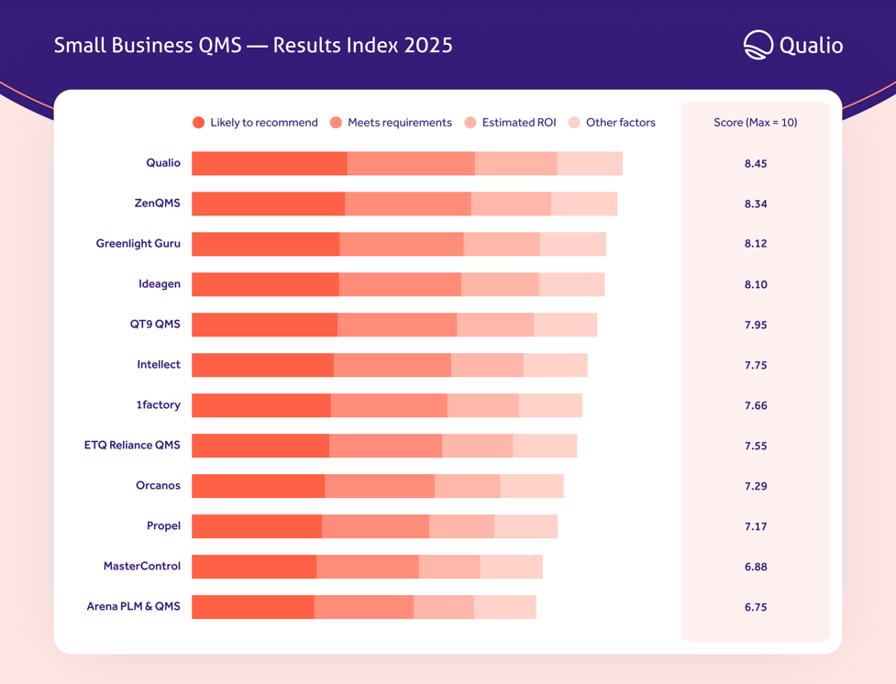Viewport: 896px width, 684px height.
Task: Click the Intellect row label
Action: [159, 365]
